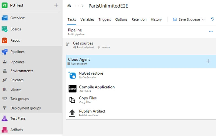
Task: Open Overview in the sidebar
Action: coord(18,18)
